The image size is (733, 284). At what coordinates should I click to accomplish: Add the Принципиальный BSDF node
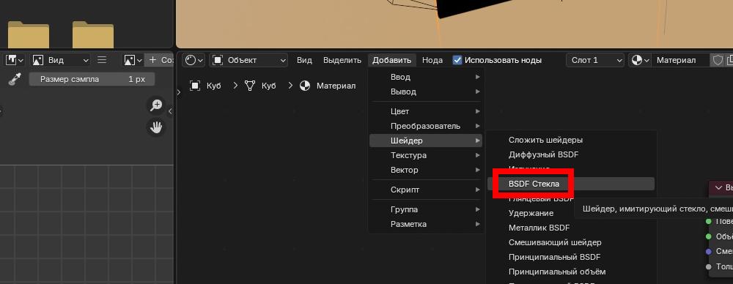[x=571, y=257]
